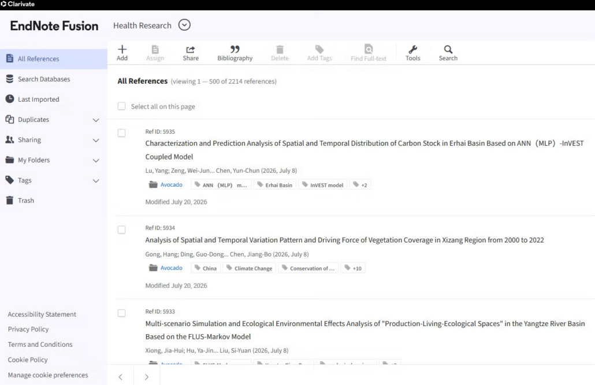Show the +2 more tags on Ref 5935
Image resolution: width=595 pixels, height=385 pixels.
360,185
